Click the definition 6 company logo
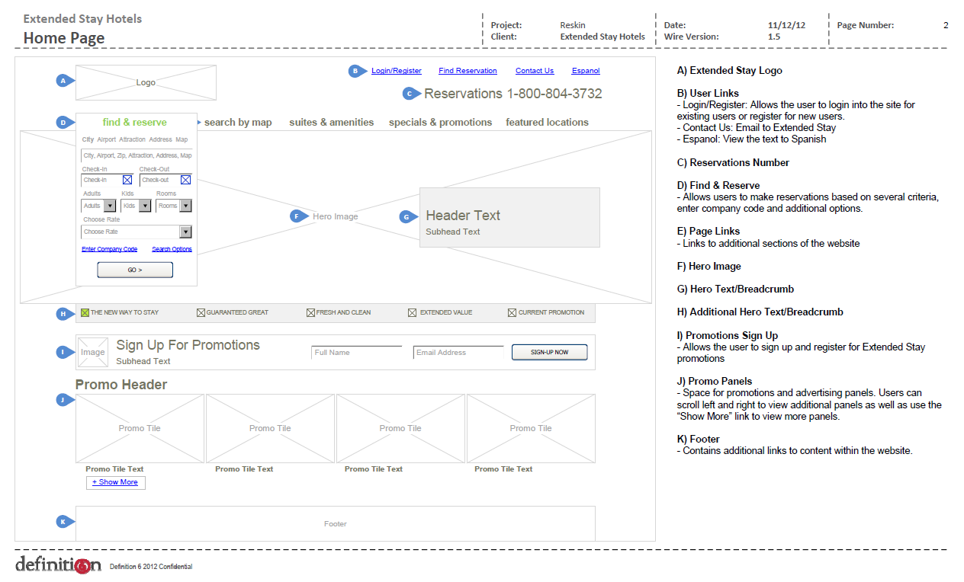964x582 pixels. (58, 565)
